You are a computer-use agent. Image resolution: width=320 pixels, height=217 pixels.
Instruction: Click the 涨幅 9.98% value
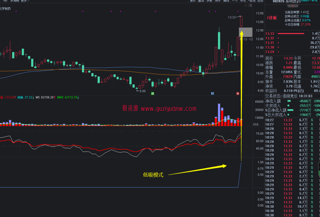point(288,67)
